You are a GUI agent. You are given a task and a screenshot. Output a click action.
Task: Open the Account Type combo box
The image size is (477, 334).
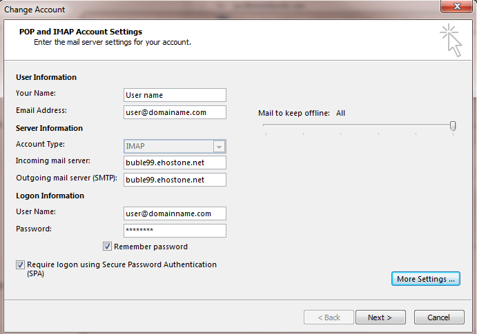click(175, 146)
